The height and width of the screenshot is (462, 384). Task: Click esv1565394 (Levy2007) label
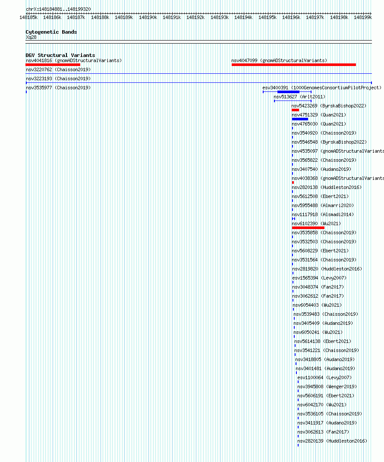point(319,278)
